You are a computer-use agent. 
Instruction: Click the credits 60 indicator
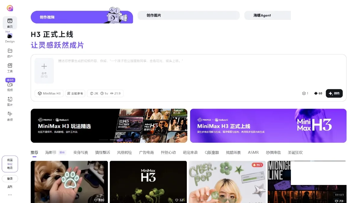318,94
